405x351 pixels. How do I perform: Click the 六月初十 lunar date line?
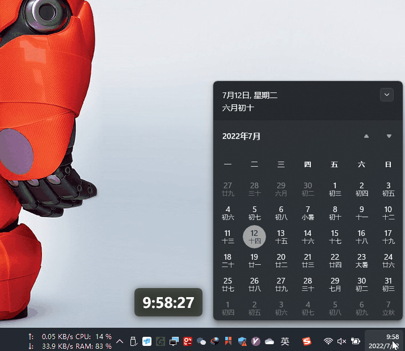coord(238,108)
